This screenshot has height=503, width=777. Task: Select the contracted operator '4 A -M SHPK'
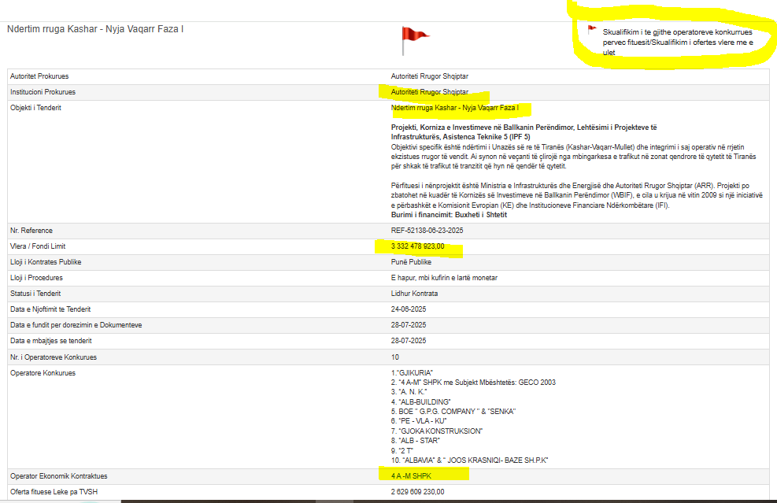[x=411, y=476]
